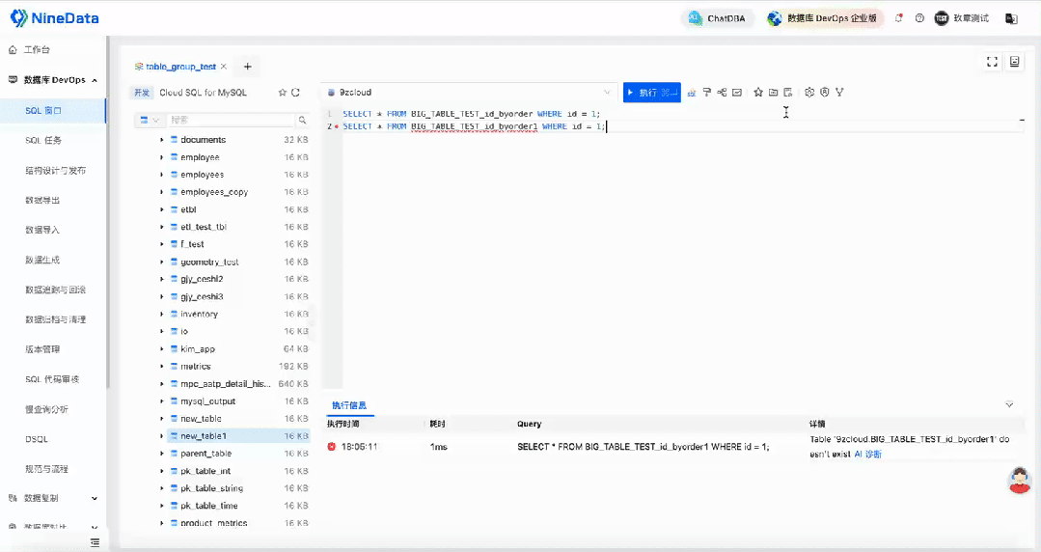Click the table search magnifier icon
The image size is (1041, 552).
[302, 120]
